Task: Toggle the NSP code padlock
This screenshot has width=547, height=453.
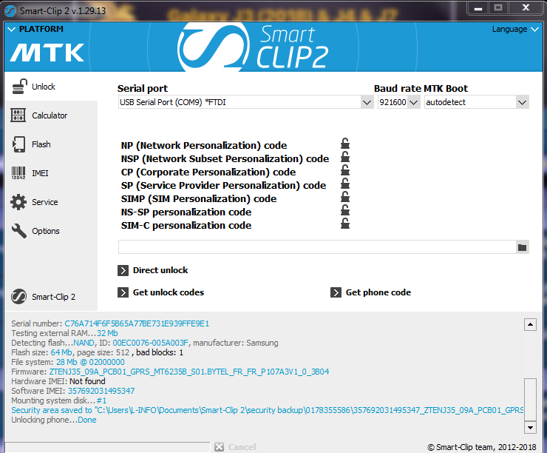Action: tap(345, 157)
